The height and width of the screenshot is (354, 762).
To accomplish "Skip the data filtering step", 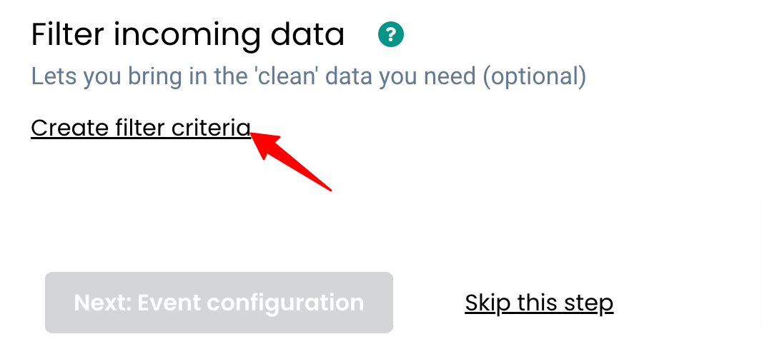I will pyautogui.click(x=539, y=303).
